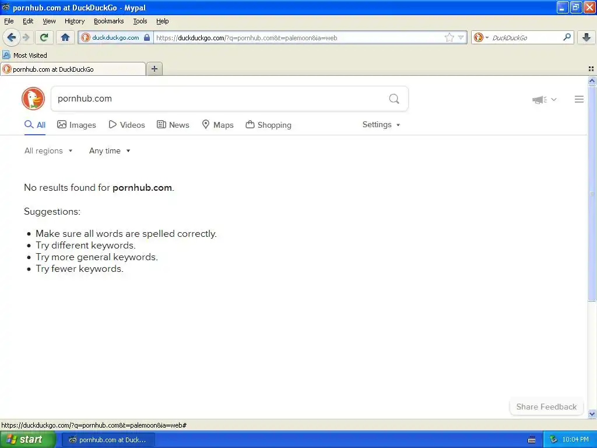
Task: Click the Share Feedback button
Action: [x=546, y=407]
